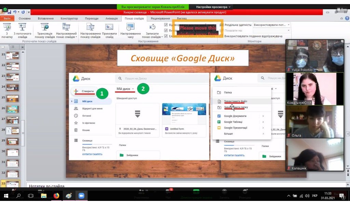This screenshot has width=350, height=205.
Task: Click the Save icon in quick access toolbar
Action: point(9,12)
